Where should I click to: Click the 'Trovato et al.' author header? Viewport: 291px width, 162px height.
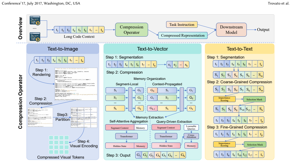tap(278, 3)
